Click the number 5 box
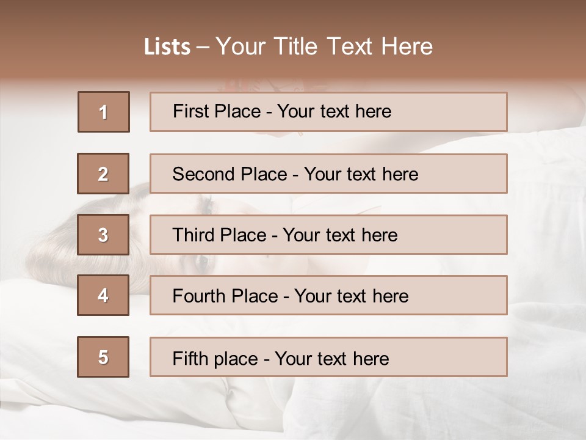 click(103, 357)
